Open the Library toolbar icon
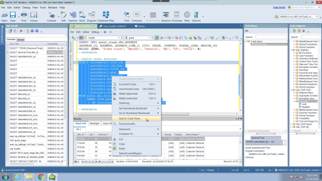Screen dimensions: 322x181 point(34,17)
